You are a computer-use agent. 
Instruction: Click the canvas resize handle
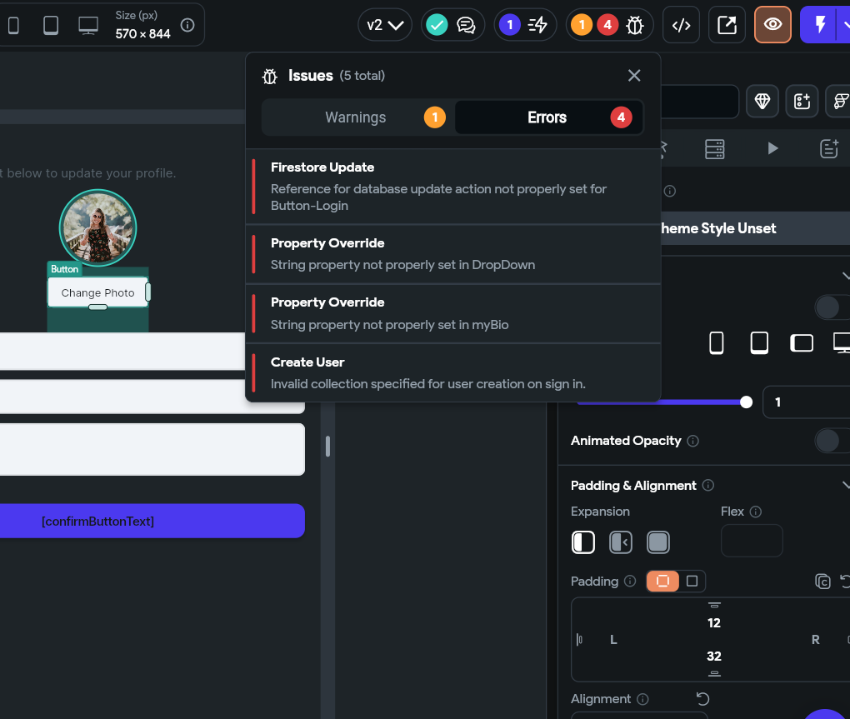tap(327, 447)
